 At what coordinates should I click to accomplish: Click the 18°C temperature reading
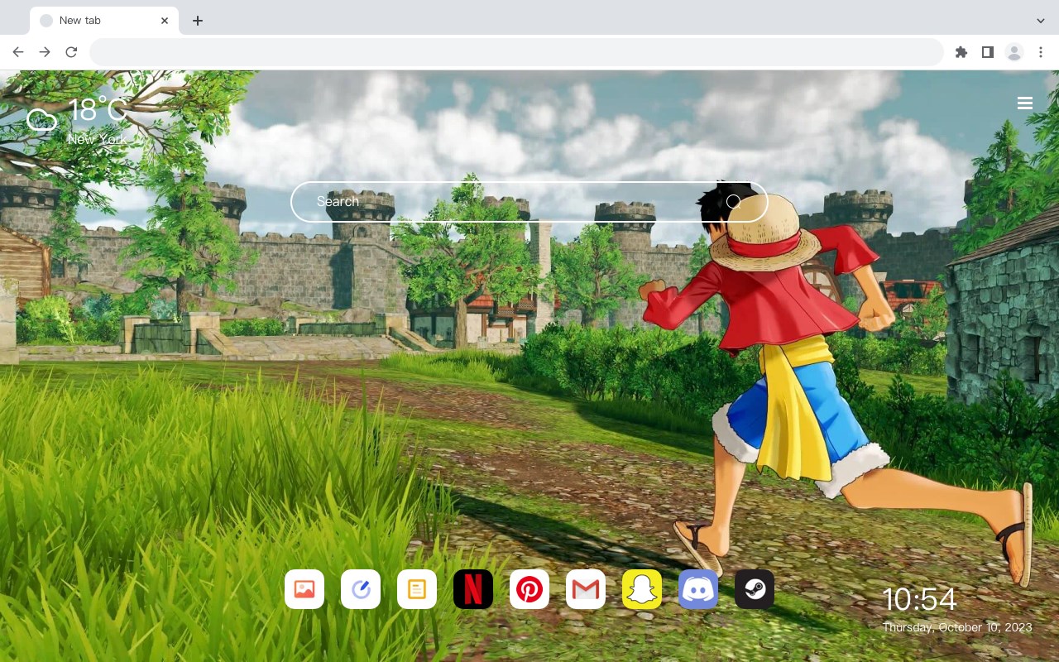(98, 110)
